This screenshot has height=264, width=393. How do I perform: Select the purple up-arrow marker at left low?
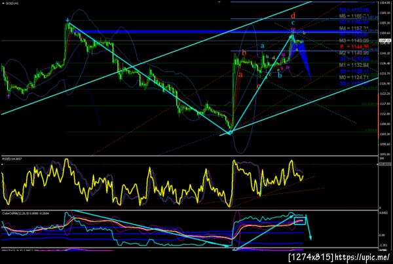click(9, 96)
